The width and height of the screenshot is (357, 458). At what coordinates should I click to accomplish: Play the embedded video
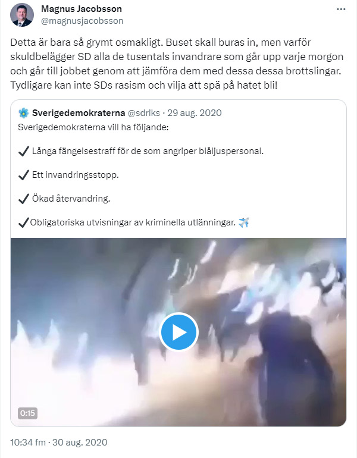(x=178, y=332)
